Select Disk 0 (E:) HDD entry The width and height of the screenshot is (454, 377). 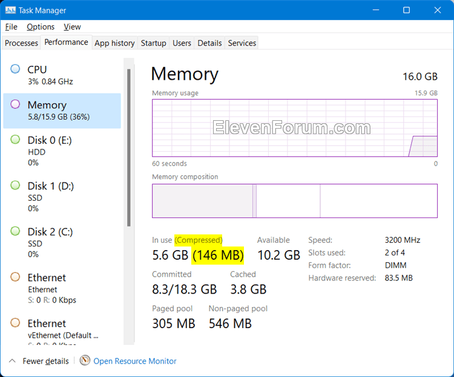[62, 151]
